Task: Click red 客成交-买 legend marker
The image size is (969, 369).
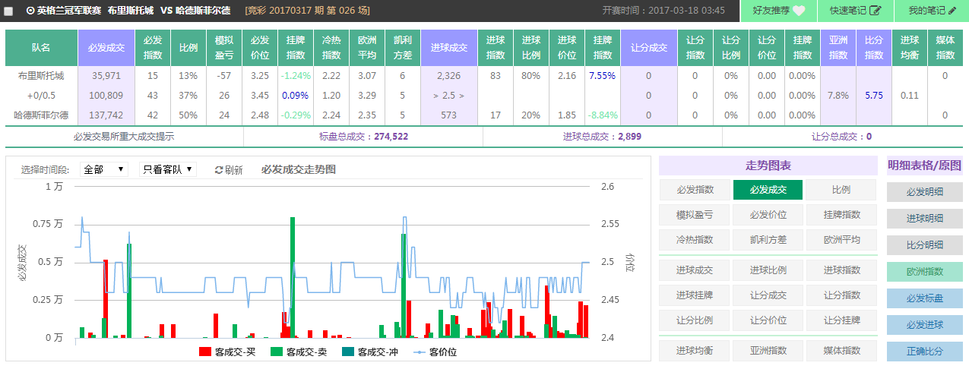Action: 204,352
